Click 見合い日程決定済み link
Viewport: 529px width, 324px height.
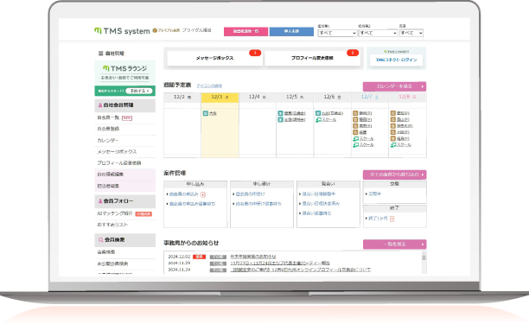coord(321,204)
